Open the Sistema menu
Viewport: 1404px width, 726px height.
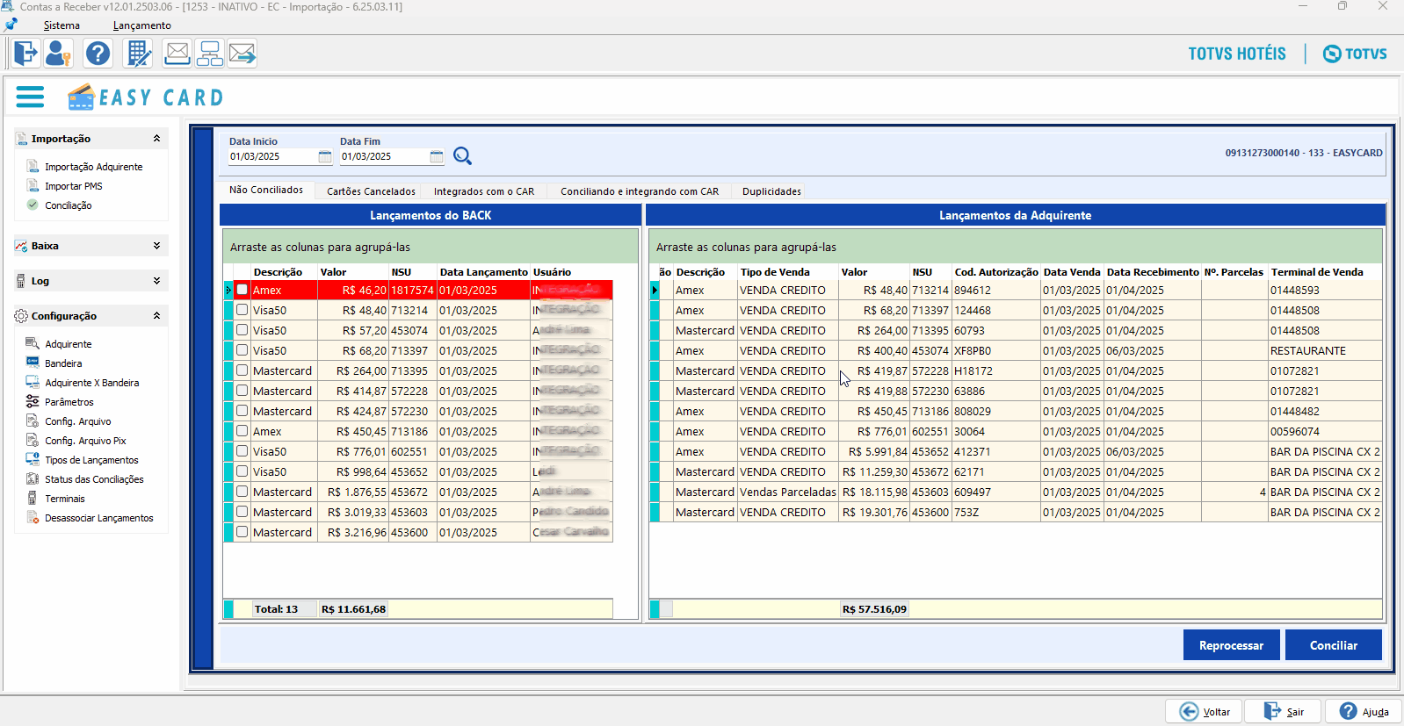pyautogui.click(x=62, y=25)
